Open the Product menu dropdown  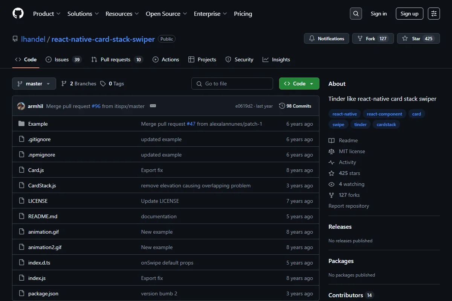tap(47, 14)
